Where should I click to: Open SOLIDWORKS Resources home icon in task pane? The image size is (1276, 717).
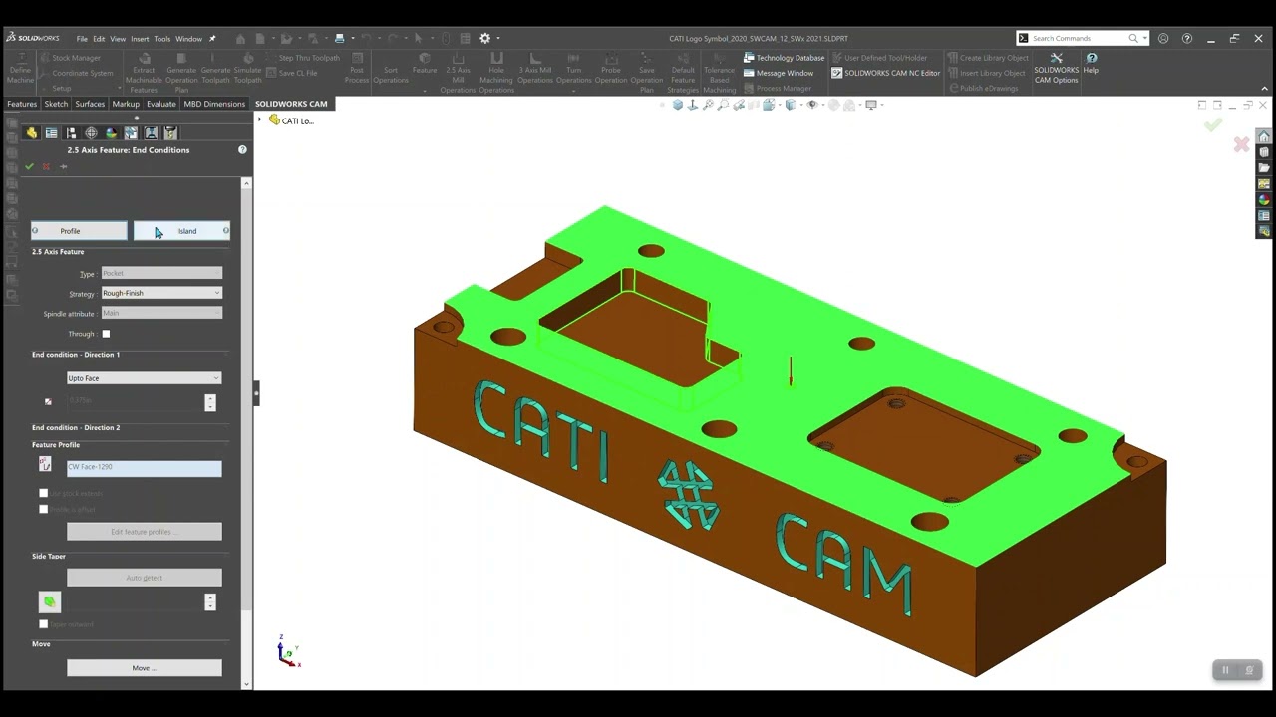tap(1264, 136)
